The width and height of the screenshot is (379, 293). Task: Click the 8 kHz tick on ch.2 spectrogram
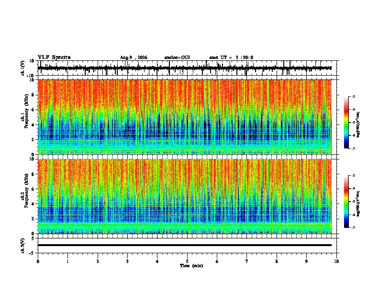[x=33, y=174]
